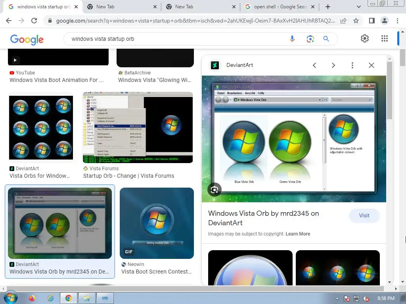Click the network tray icon
This screenshot has width=406, height=304.
(x=356, y=298)
